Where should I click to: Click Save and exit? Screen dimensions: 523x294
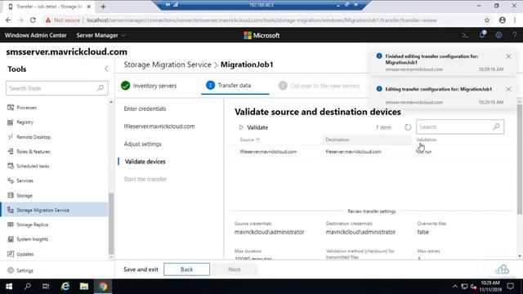[141, 269]
